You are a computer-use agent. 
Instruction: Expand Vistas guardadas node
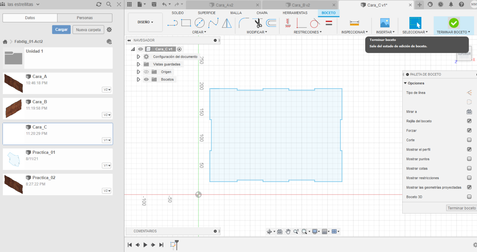pos(138,64)
